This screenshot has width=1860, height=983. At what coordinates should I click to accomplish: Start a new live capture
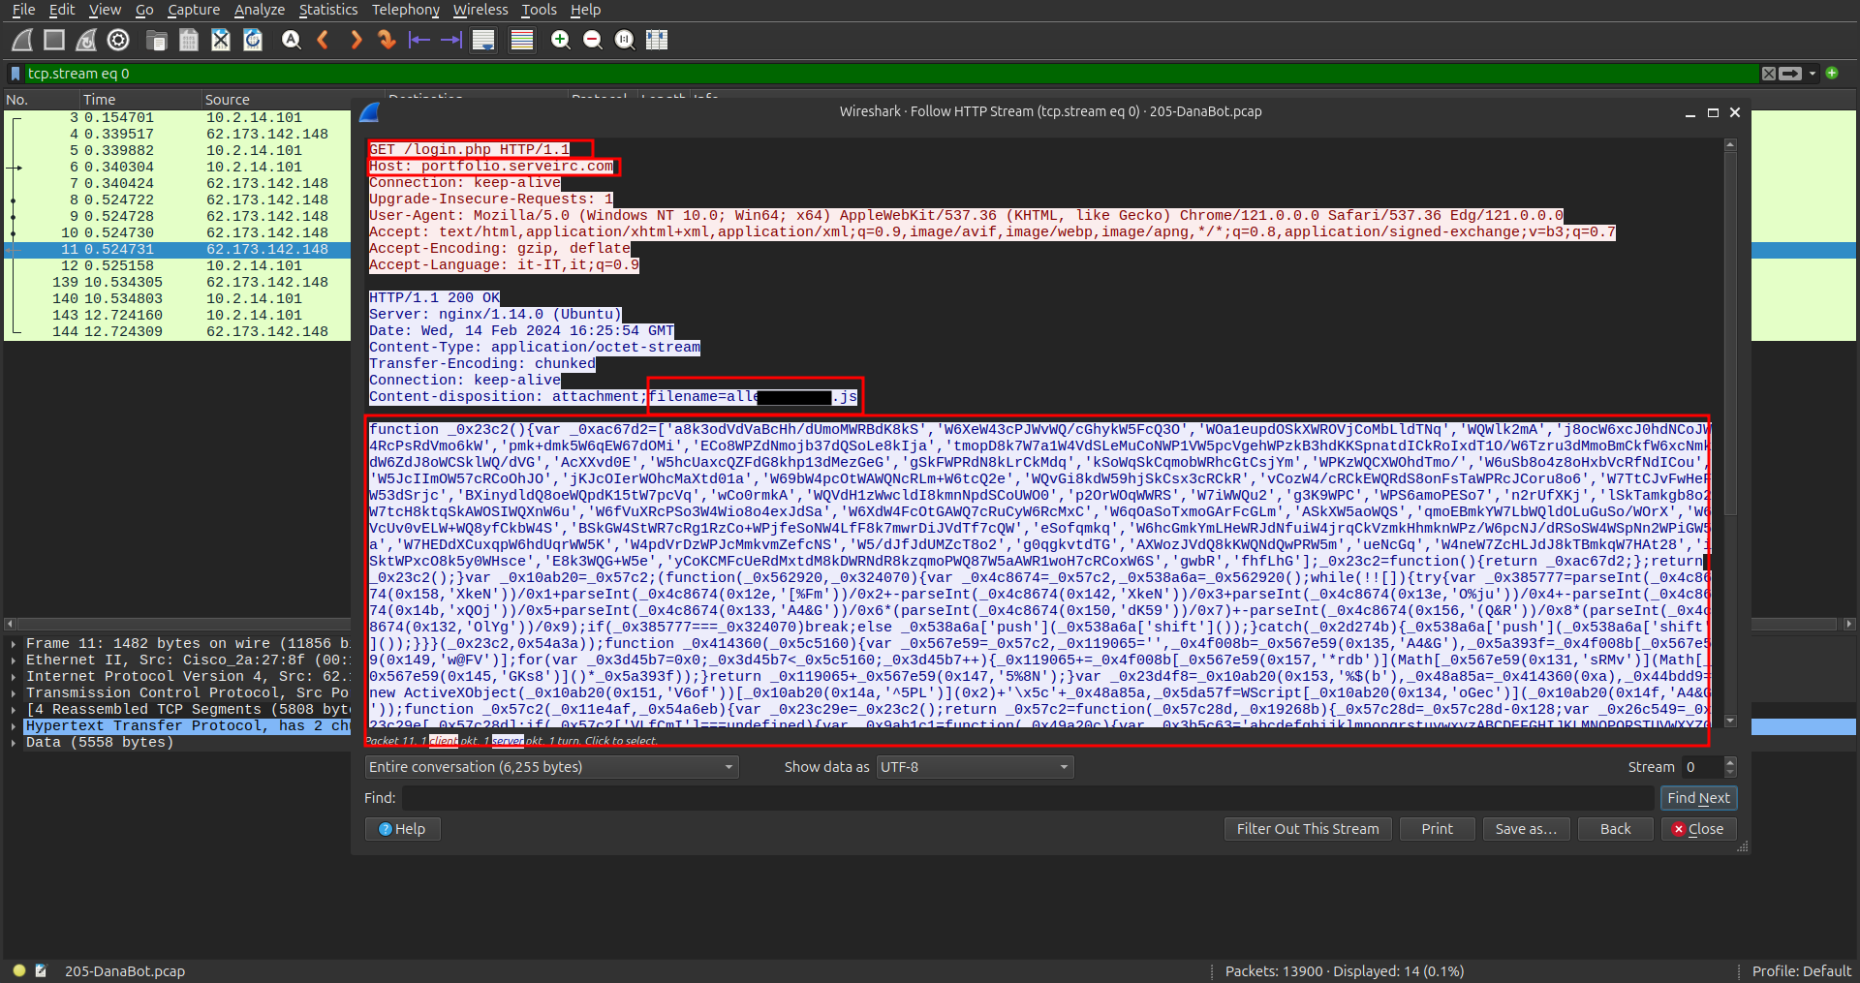coord(21,40)
